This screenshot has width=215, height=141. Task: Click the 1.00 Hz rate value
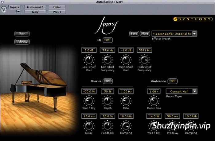pos(126,91)
